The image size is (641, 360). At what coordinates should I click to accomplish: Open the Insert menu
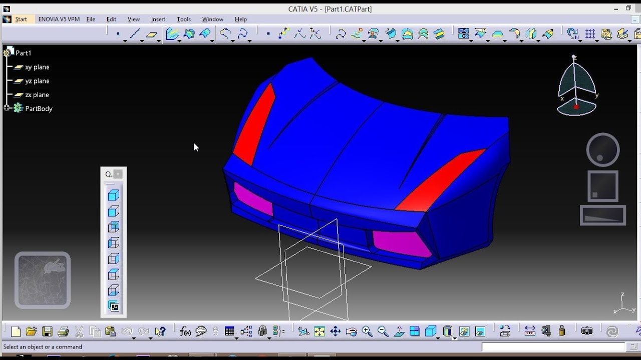pos(158,19)
